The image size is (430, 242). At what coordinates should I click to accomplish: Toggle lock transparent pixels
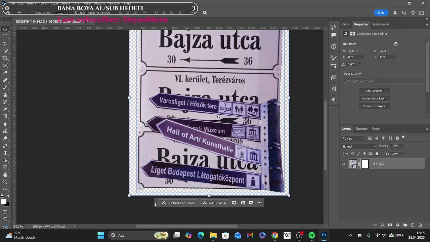click(352, 154)
